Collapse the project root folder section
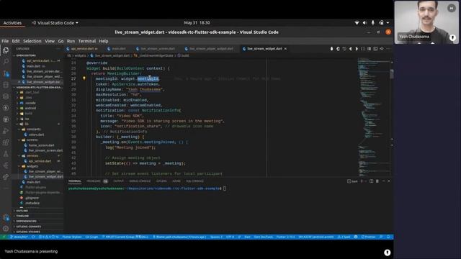 point(38,87)
